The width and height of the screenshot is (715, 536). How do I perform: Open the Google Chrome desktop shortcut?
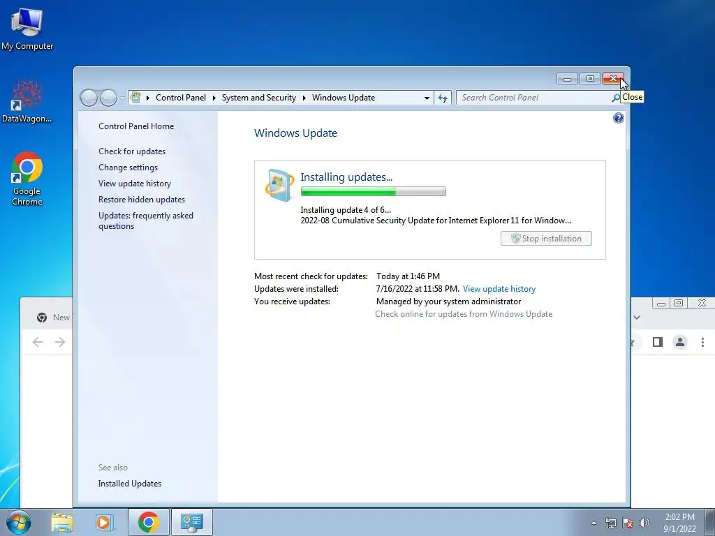[27, 179]
